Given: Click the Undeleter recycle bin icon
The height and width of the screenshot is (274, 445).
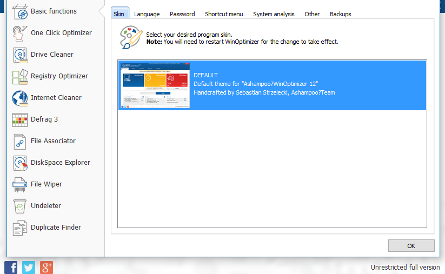Looking at the screenshot, I should click(x=20, y=206).
